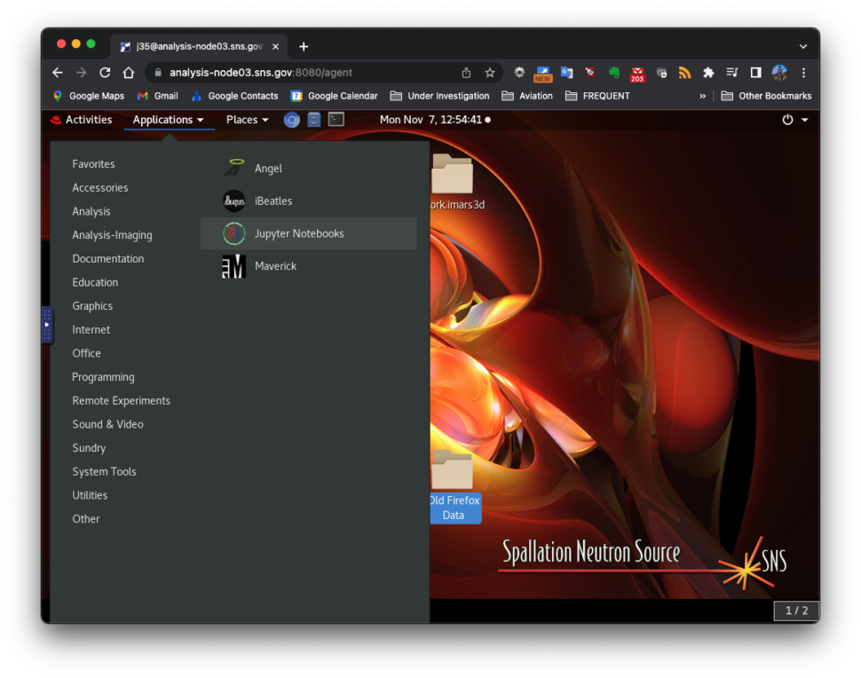Show hidden bookmarks with the double chevron
The height and width of the screenshot is (678, 861).
click(703, 96)
